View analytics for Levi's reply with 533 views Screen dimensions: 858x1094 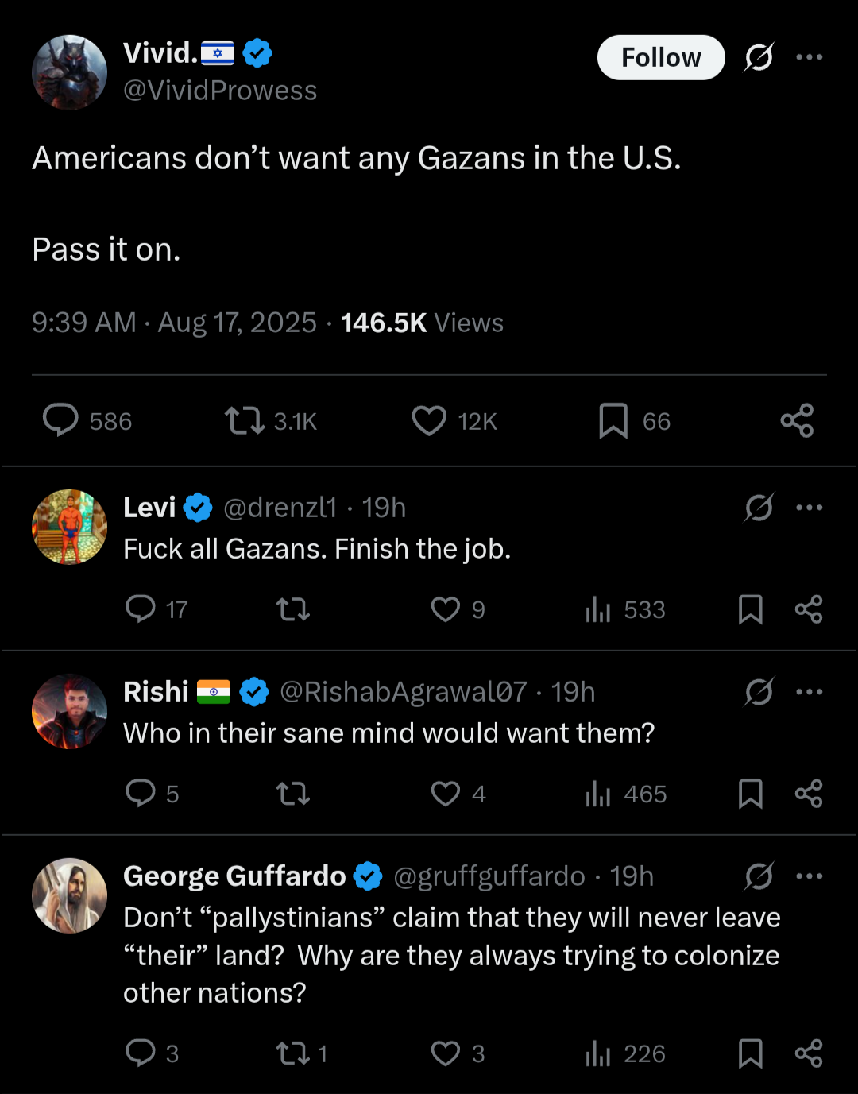point(598,609)
